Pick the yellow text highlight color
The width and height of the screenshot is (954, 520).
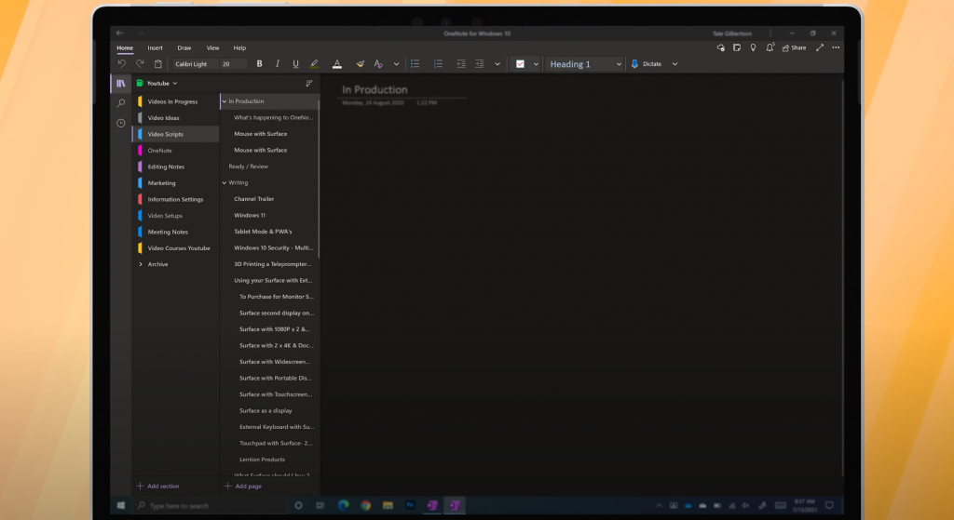point(314,64)
